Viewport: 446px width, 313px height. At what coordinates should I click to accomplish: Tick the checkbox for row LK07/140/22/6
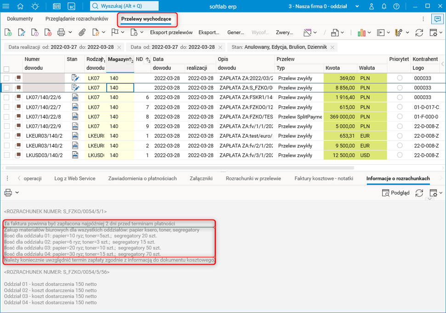[6, 98]
